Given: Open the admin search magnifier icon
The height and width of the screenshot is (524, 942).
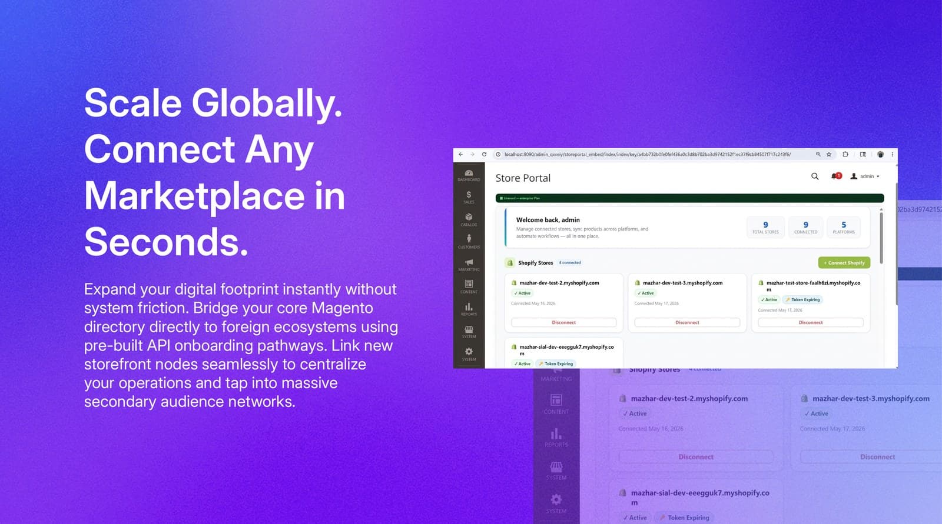Looking at the screenshot, I should [815, 176].
